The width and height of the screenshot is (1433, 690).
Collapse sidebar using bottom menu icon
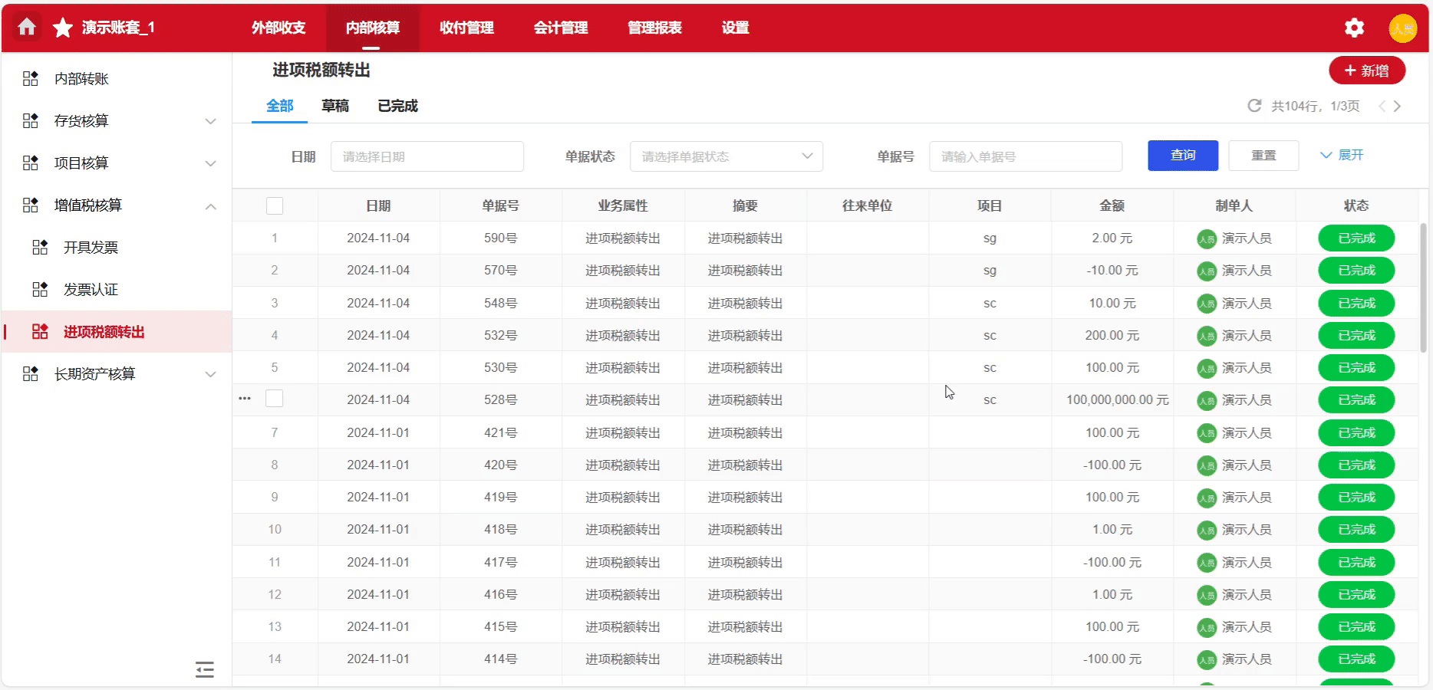click(x=205, y=669)
